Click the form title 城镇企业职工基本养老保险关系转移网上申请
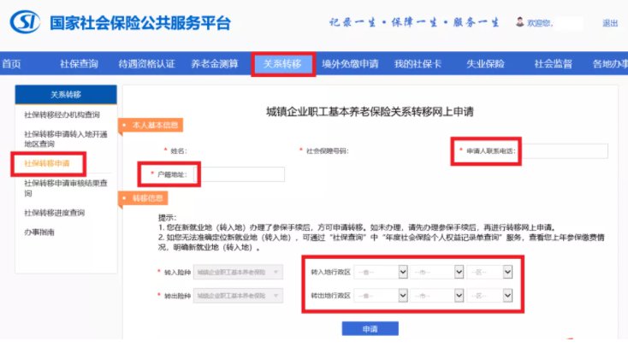The image size is (628, 347). pyautogui.click(x=370, y=112)
